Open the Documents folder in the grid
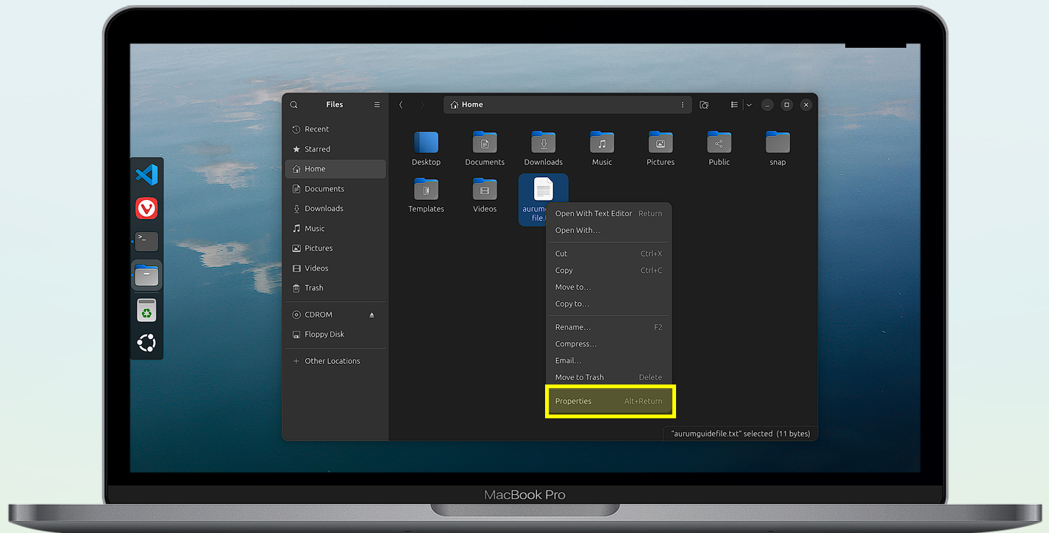The width and height of the screenshot is (1049, 533). click(485, 142)
